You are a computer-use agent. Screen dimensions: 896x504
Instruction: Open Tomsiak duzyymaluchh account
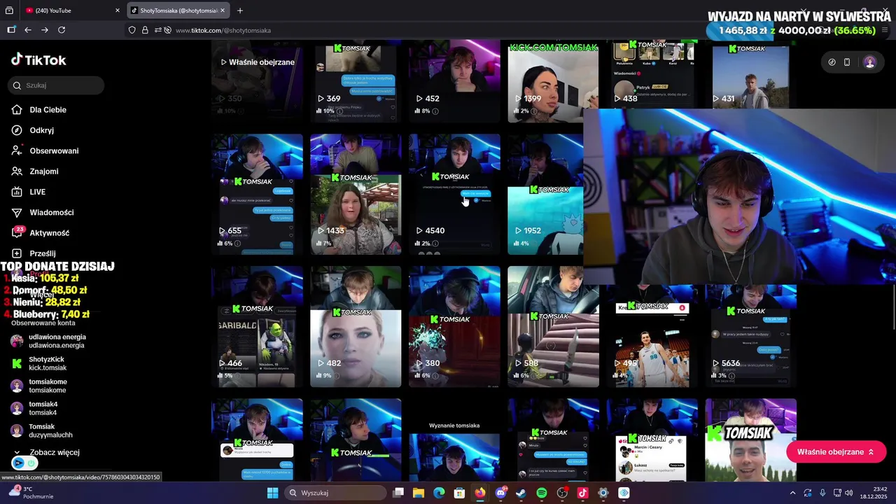(x=42, y=430)
